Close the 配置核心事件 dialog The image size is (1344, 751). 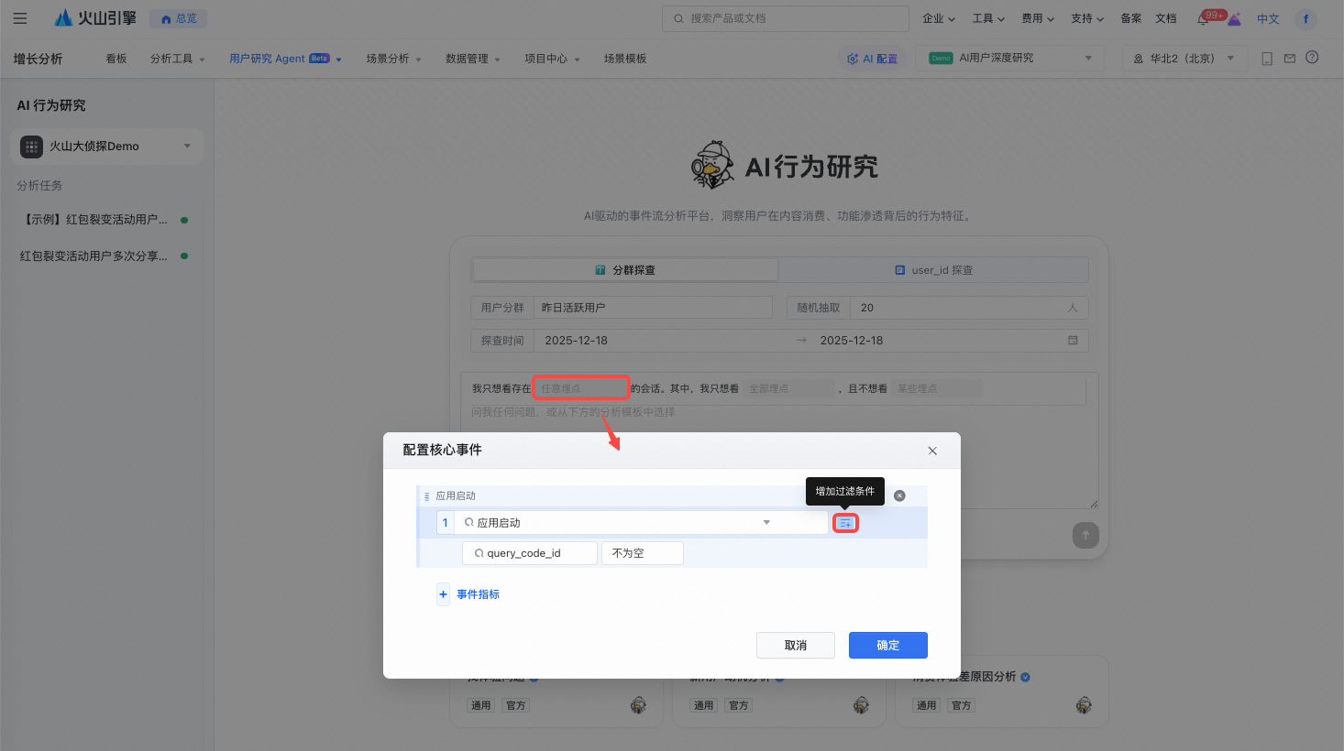tap(932, 451)
